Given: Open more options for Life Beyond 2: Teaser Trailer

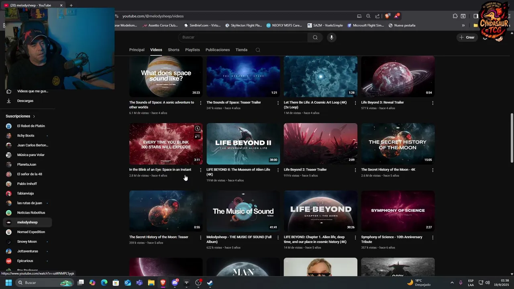Looking at the screenshot, I should 355,170.
